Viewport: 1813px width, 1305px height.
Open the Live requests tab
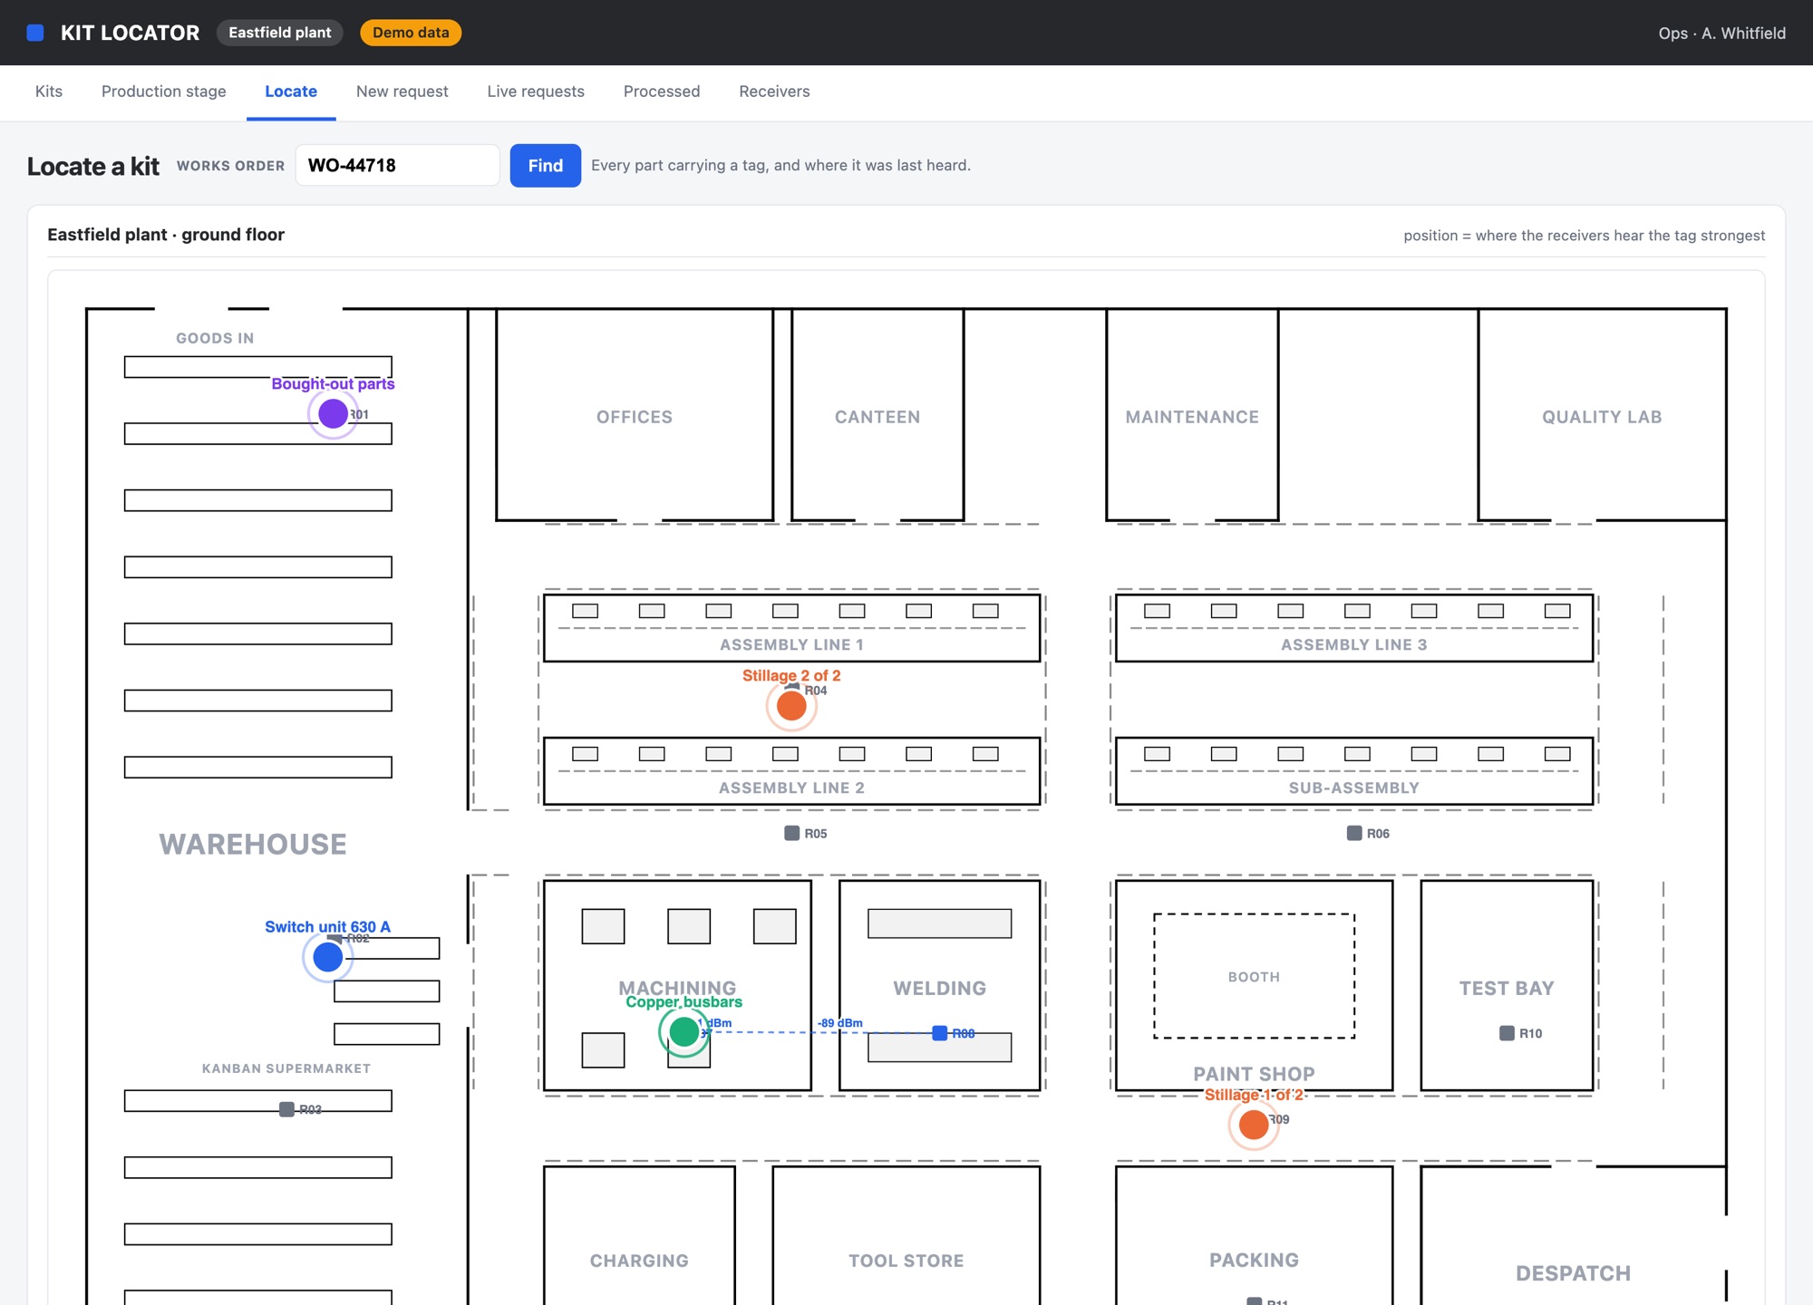(536, 92)
